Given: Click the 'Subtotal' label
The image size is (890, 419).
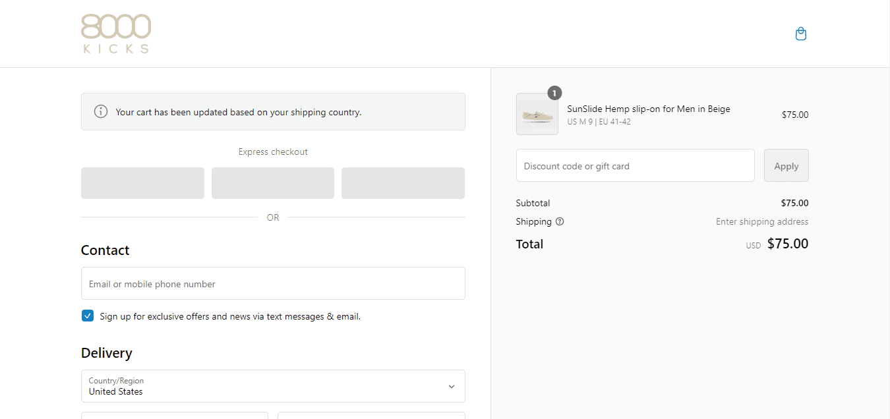Looking at the screenshot, I should click(x=533, y=203).
